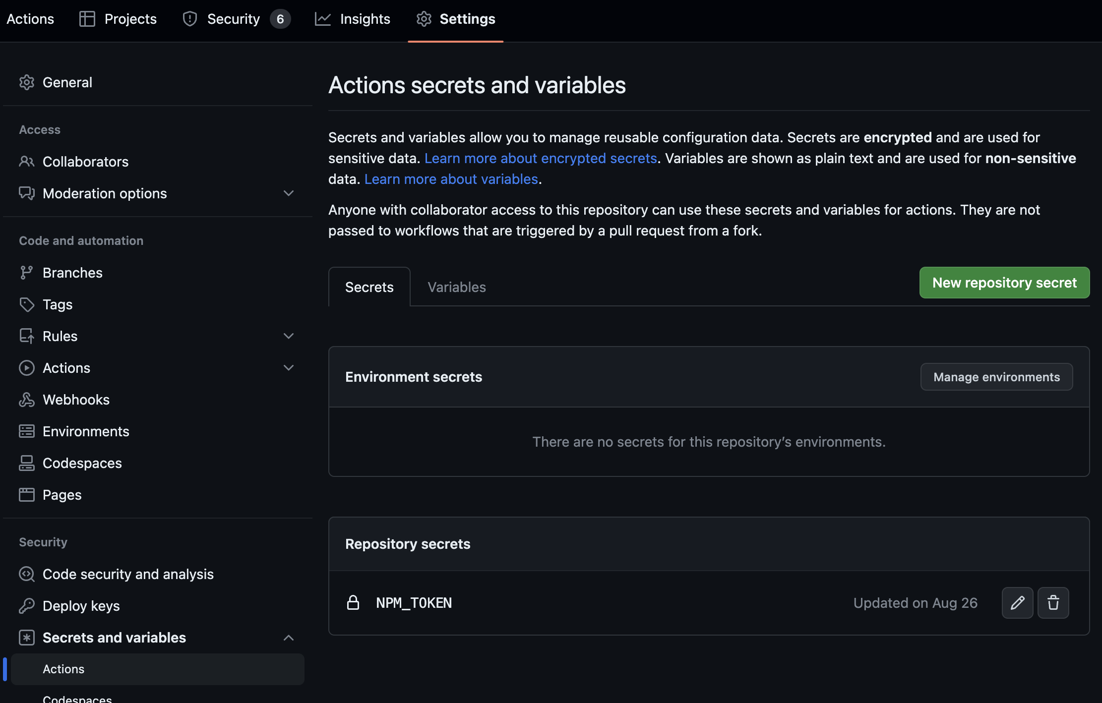The image size is (1102, 703).
Task: Click the pencil edit icon for NPM_TOKEN
Action: [x=1017, y=603]
